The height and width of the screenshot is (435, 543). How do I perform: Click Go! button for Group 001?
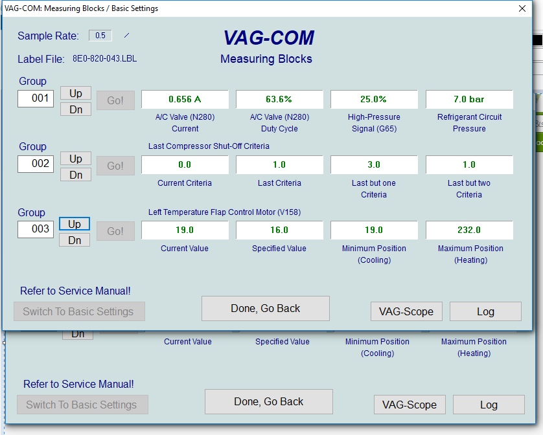tap(115, 100)
